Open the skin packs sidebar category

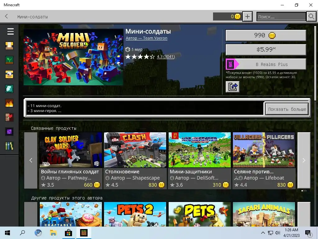tap(9, 46)
